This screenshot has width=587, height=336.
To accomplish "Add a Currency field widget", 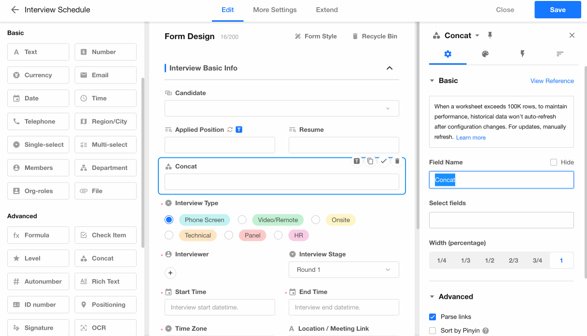I will click(x=38, y=75).
